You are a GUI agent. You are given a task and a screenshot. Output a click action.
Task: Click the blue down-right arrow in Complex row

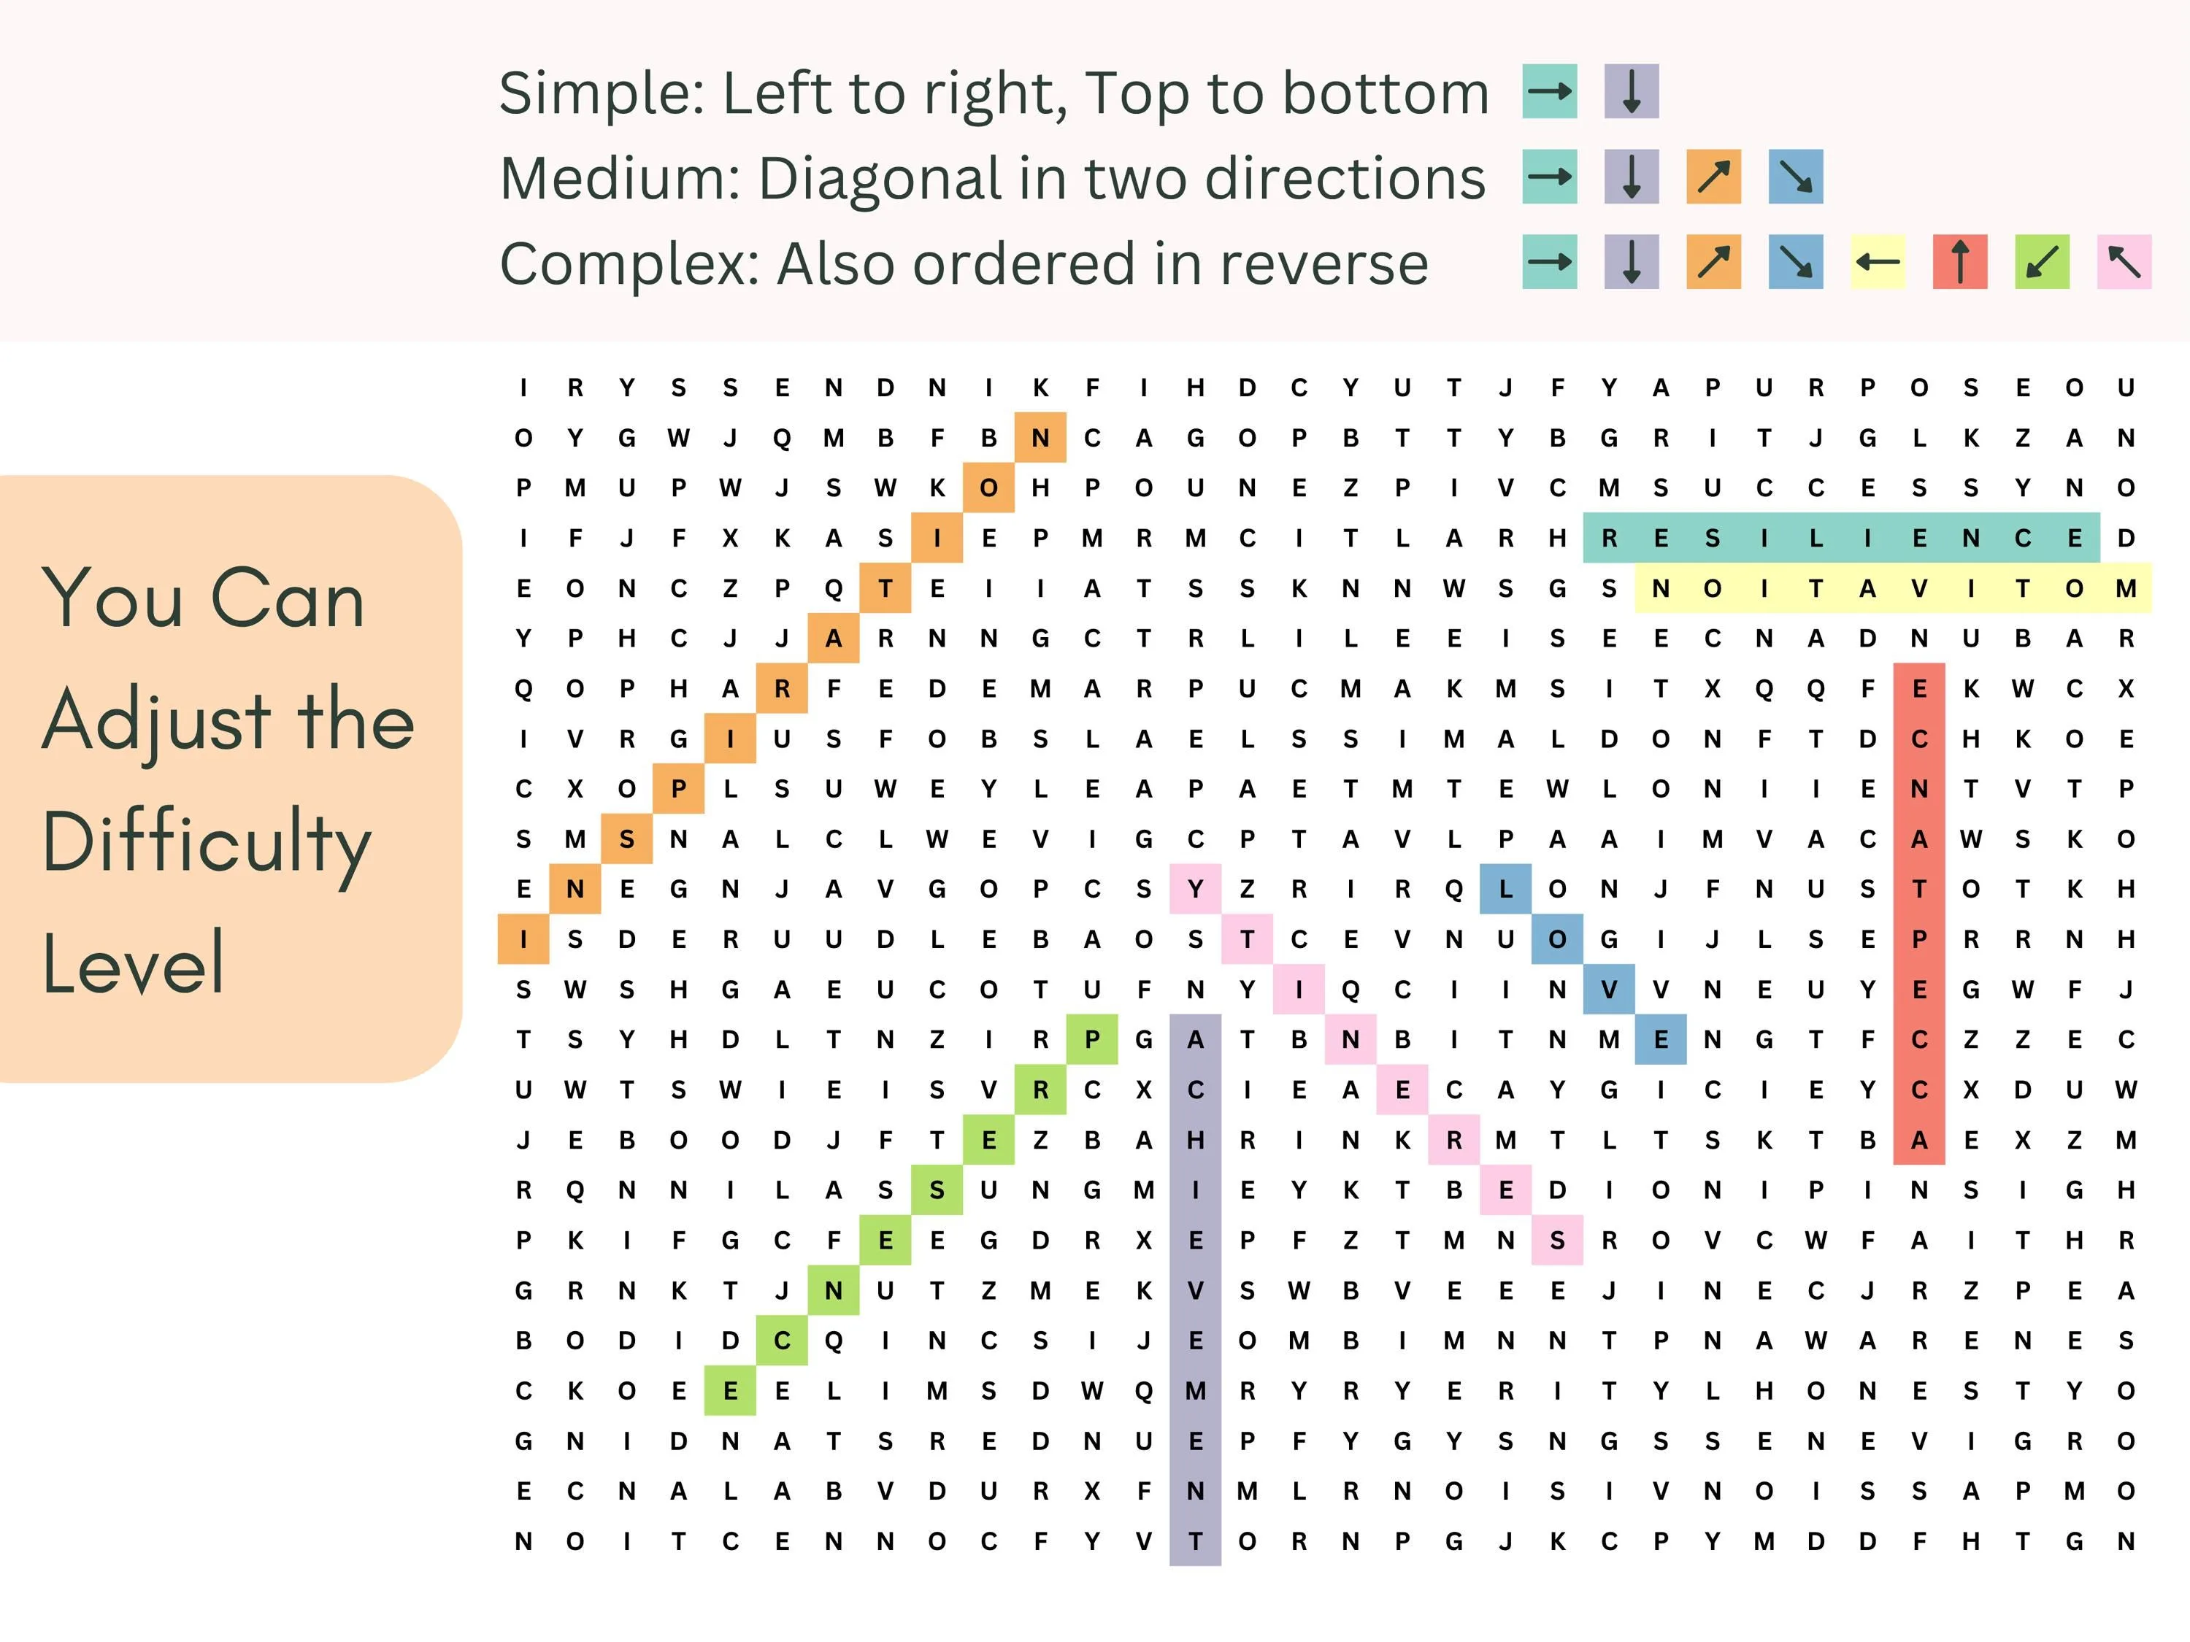click(x=1796, y=262)
